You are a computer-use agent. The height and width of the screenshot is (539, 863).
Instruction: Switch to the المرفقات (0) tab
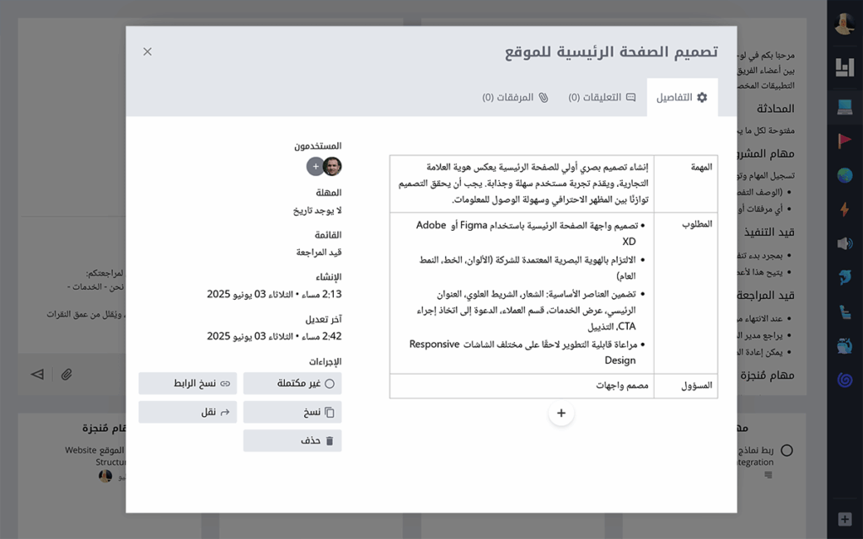515,98
